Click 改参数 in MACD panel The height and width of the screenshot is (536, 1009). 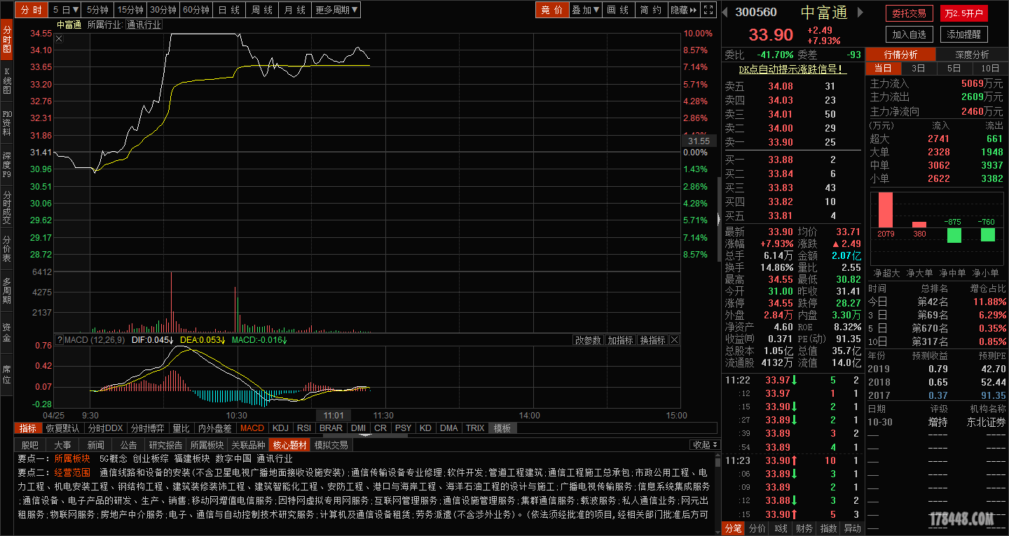click(x=588, y=340)
